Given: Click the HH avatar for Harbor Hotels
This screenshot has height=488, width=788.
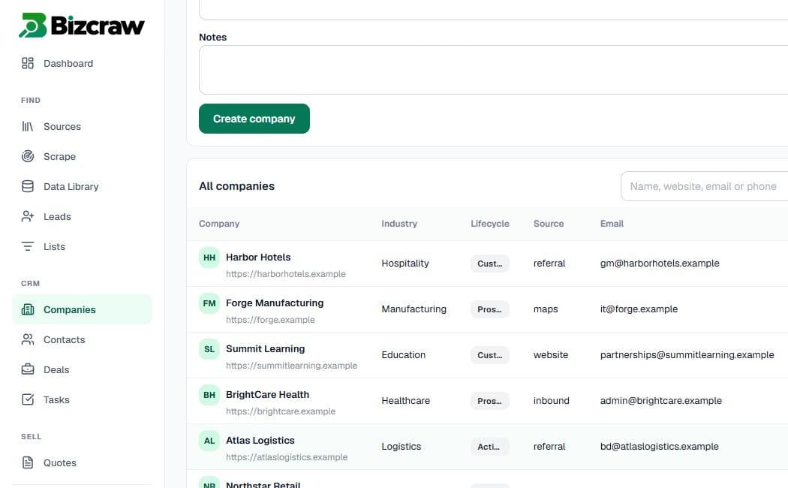Looking at the screenshot, I should [x=209, y=258].
